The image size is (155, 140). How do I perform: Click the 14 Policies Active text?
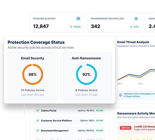point(33,90)
